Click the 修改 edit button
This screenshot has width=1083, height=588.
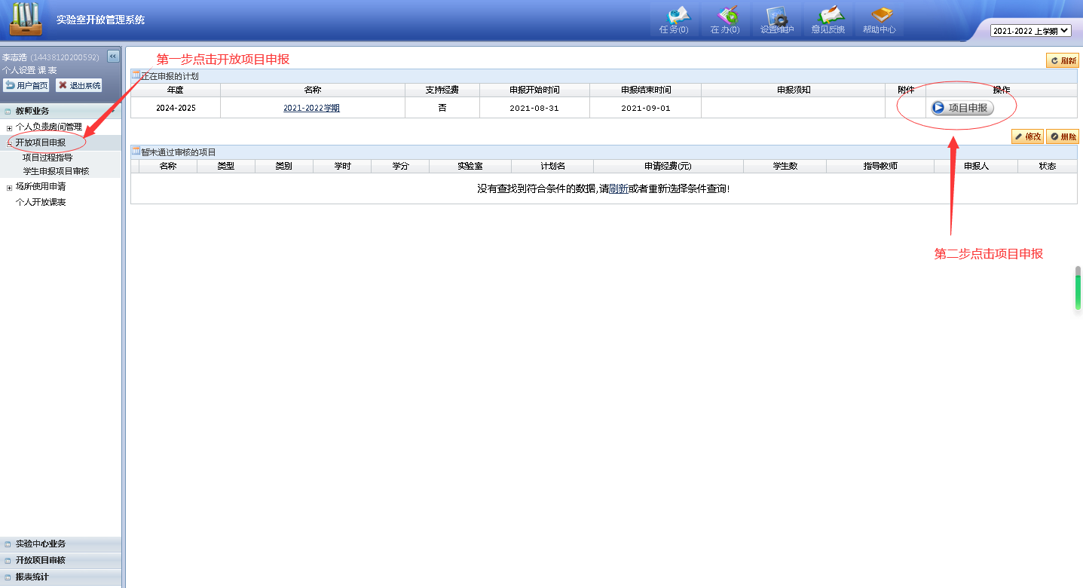pos(1027,136)
